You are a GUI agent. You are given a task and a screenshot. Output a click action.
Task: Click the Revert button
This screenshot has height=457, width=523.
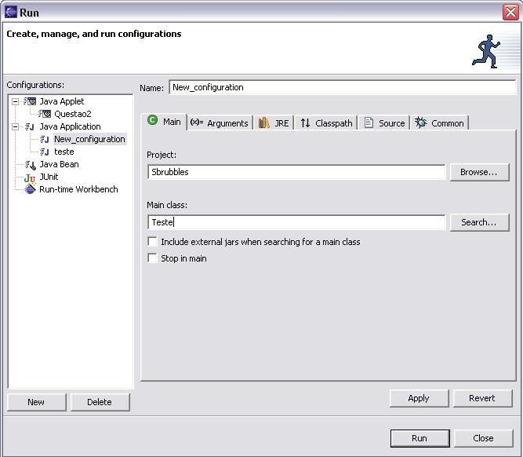[x=482, y=398]
